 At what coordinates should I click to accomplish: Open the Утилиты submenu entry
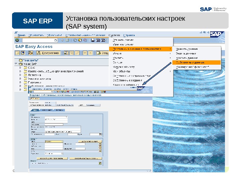coord(118,58)
